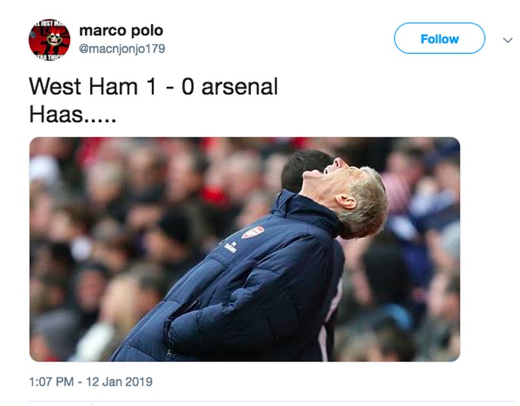Click the word "arsenal" in the tweet
Screen dimensions: 520x406
click(239, 86)
